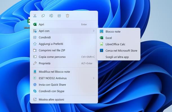Open with Blocco note in submenu

[x=119, y=31]
